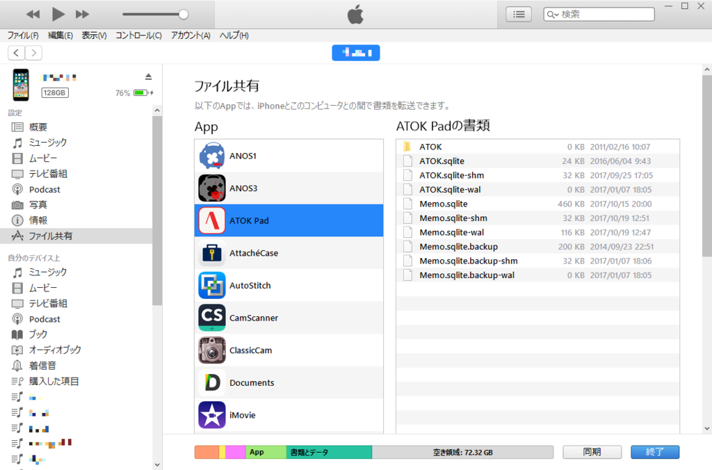Viewport: 712px width, 470px height.
Task: Select the AttachéCase app icon
Action: coord(211,253)
